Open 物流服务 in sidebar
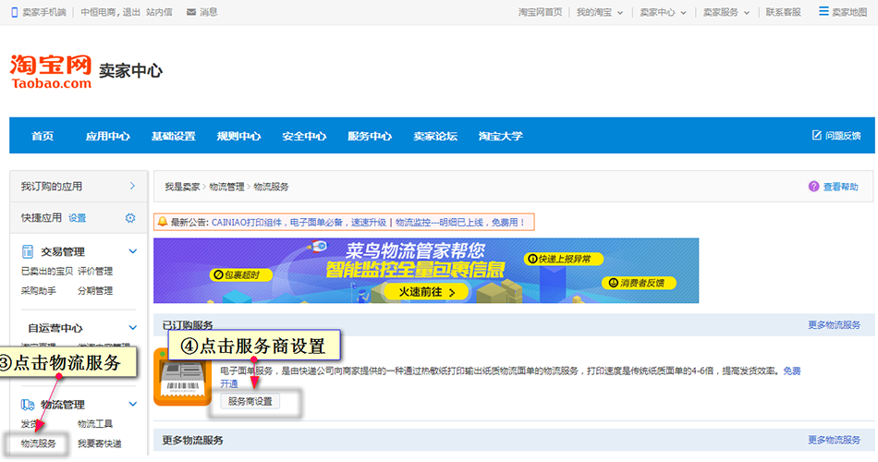The image size is (878, 462). [x=39, y=444]
